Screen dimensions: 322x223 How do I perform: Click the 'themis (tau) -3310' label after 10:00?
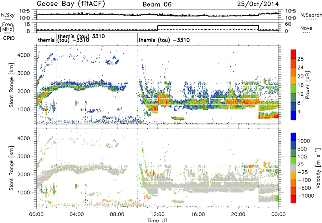[164, 40]
